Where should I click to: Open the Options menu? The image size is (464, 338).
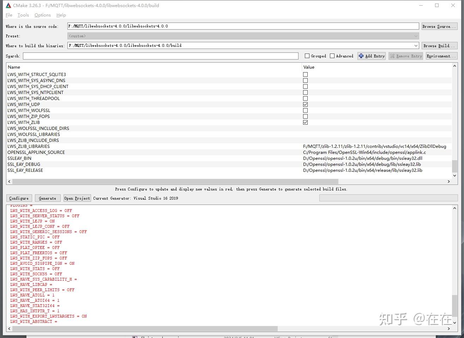pyautogui.click(x=42, y=15)
